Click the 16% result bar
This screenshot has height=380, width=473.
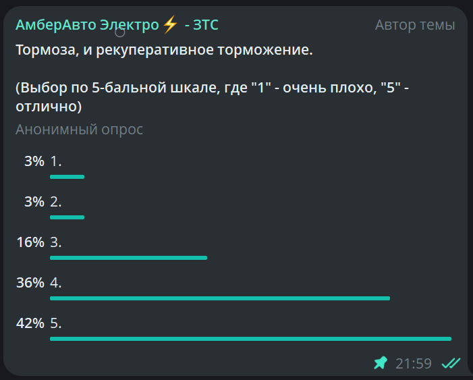tap(128, 258)
